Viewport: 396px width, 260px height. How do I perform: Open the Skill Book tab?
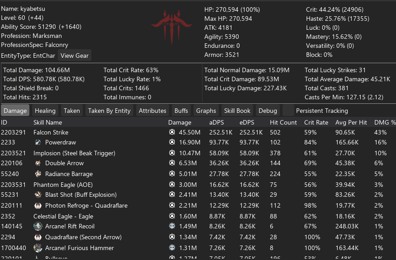click(237, 111)
